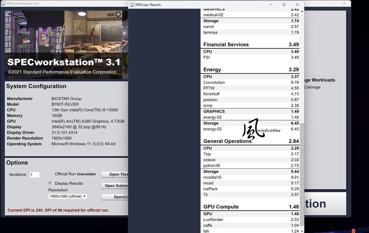Toggle the Official Run checkbox
Screen dimensions: 369x233
click(50, 173)
